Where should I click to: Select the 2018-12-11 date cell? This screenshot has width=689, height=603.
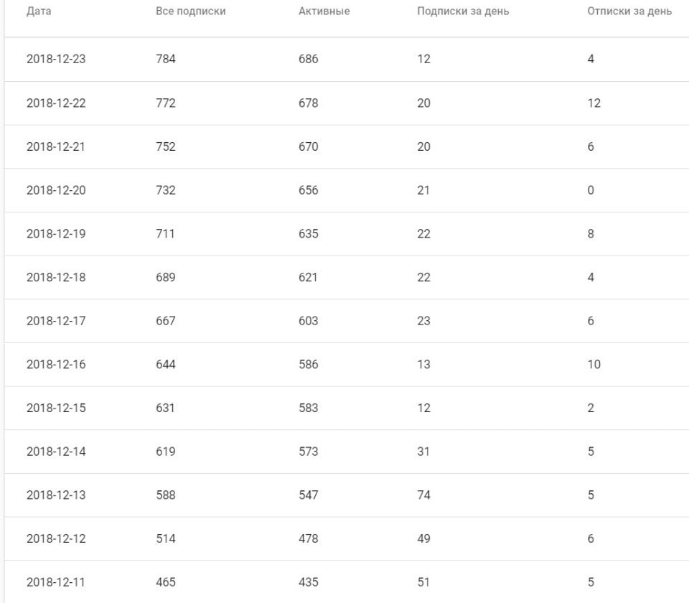pos(56,583)
